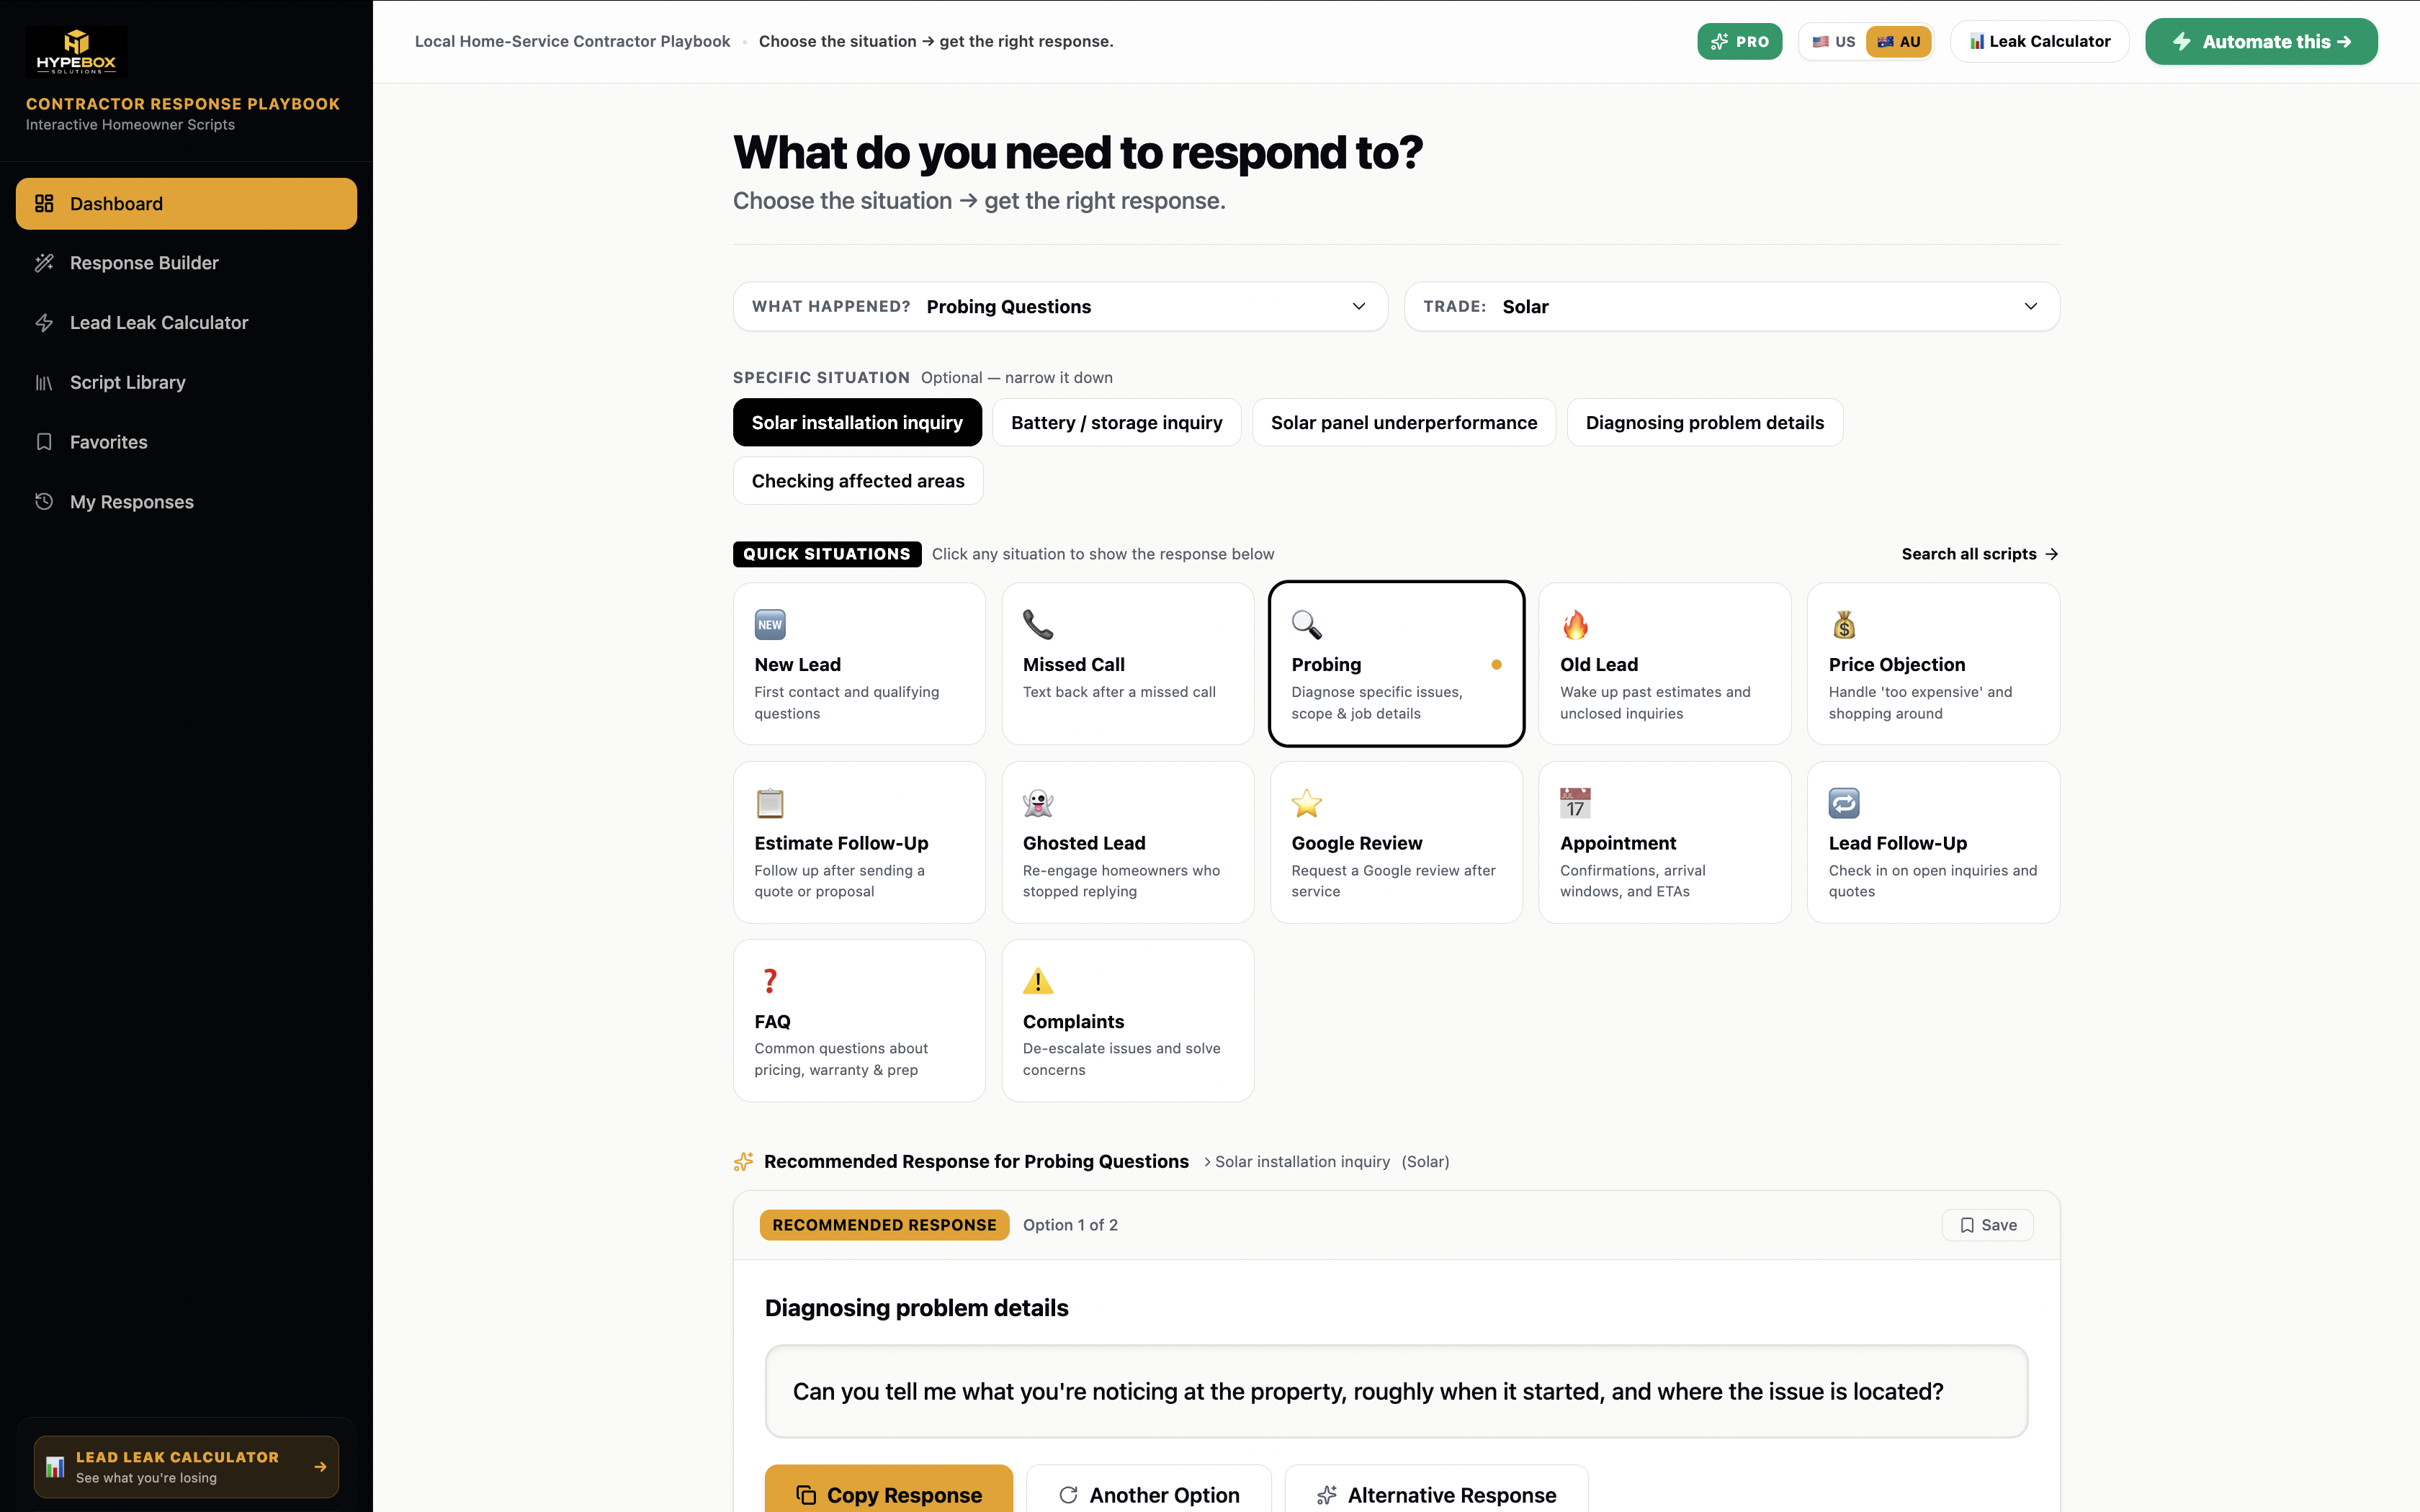
Task: Click the flame icon on Old Lead card
Action: tap(1575, 625)
